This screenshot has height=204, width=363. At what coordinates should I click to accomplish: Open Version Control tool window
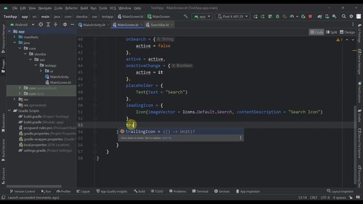[23, 192]
